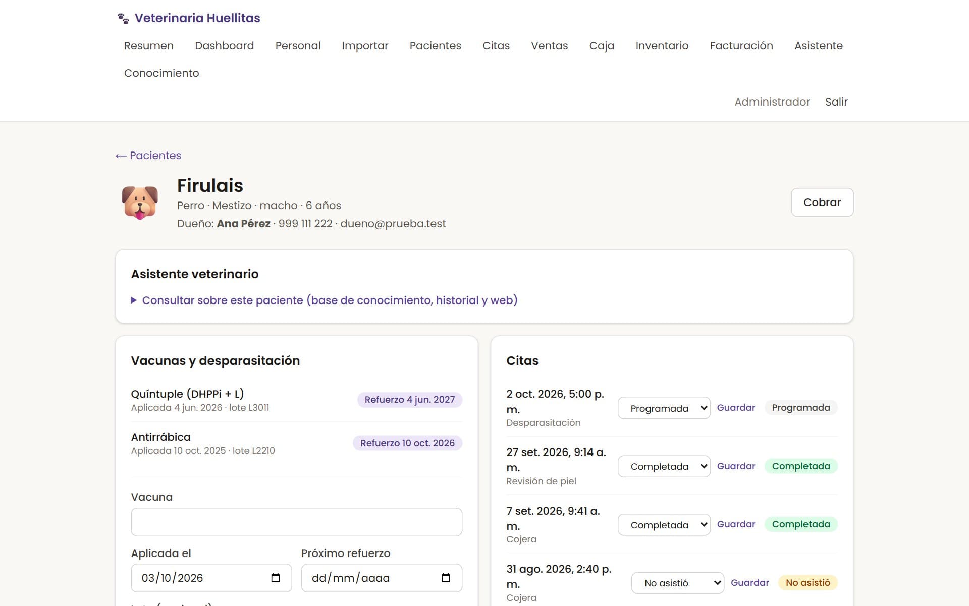Click the Programada status badge
The image size is (969, 606).
click(x=801, y=408)
